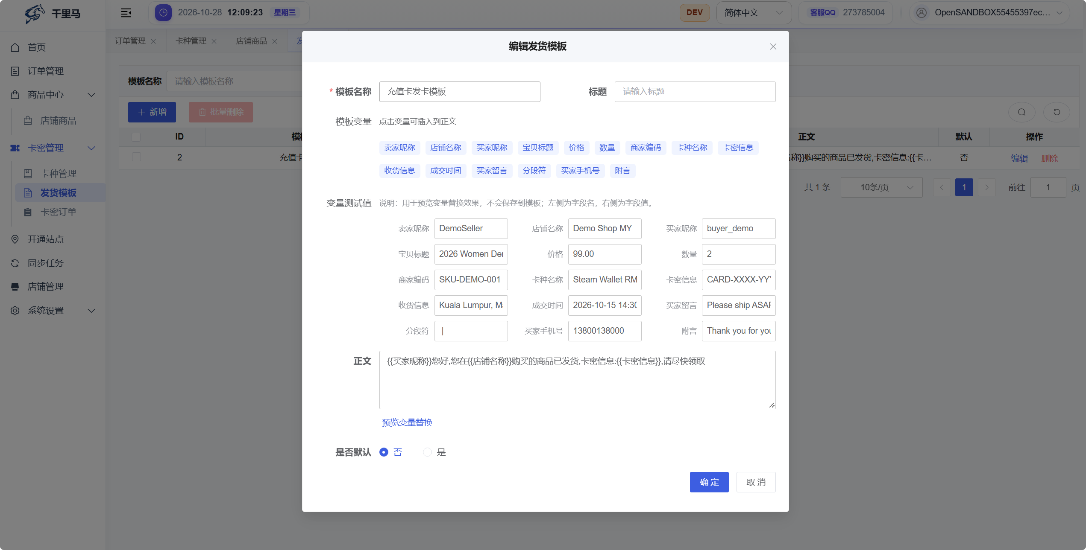1086x550 pixels.
Task: Expand the 系统设置 sidebar menu
Action: click(52, 311)
